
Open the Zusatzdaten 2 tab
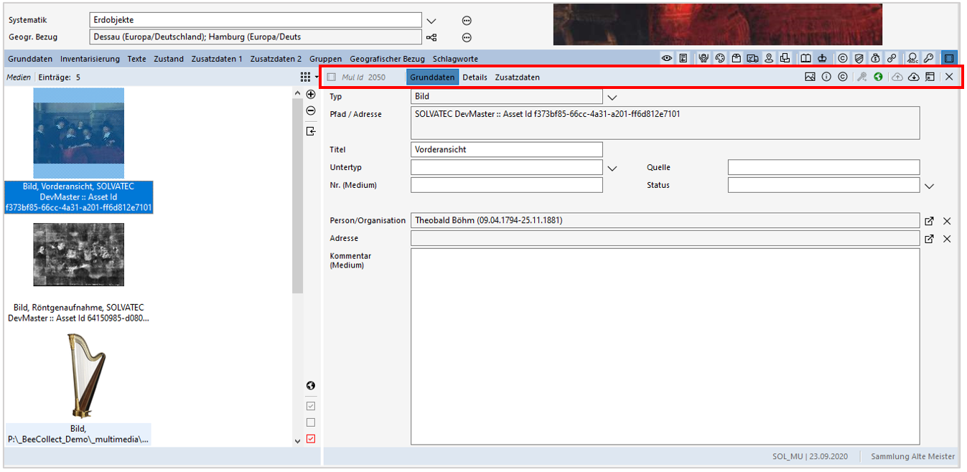tap(276, 59)
